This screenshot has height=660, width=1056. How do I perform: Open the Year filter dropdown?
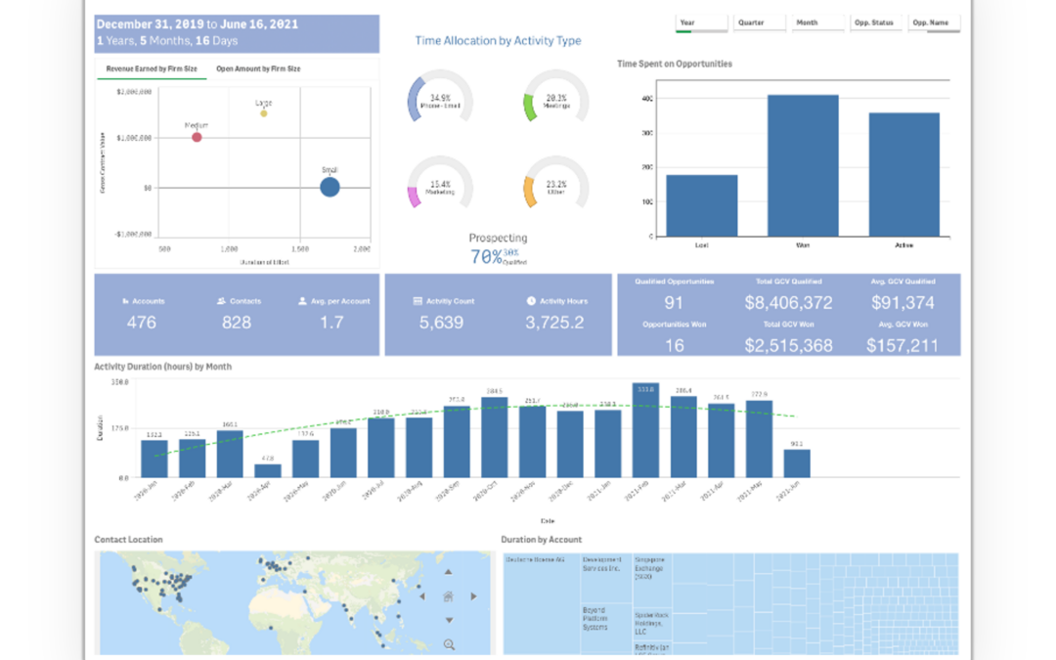tap(701, 22)
